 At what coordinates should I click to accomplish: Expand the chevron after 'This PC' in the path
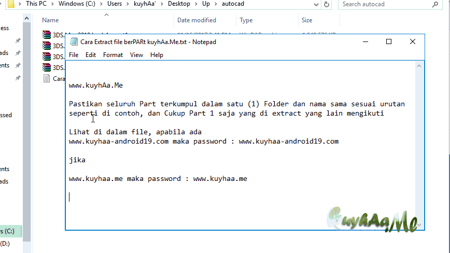coord(53,4)
